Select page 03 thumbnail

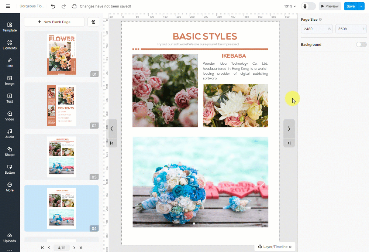pos(61,157)
